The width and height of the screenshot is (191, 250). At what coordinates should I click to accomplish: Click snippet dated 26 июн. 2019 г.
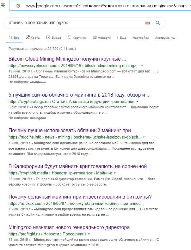82,182
